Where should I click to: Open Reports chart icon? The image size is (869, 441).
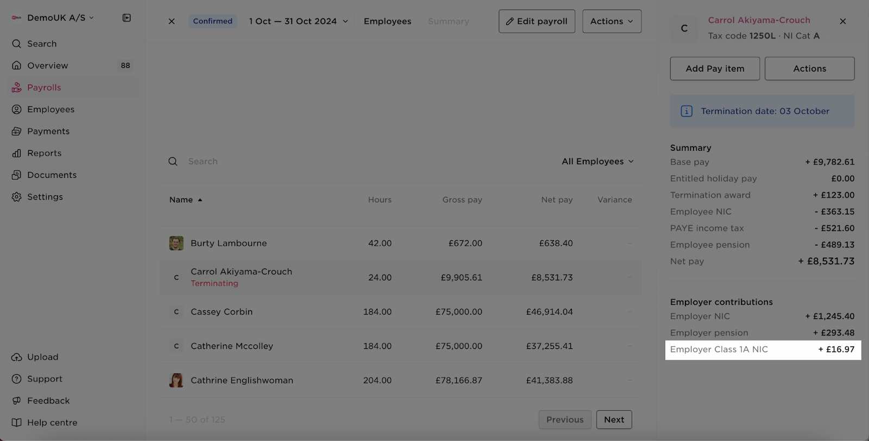tap(17, 154)
